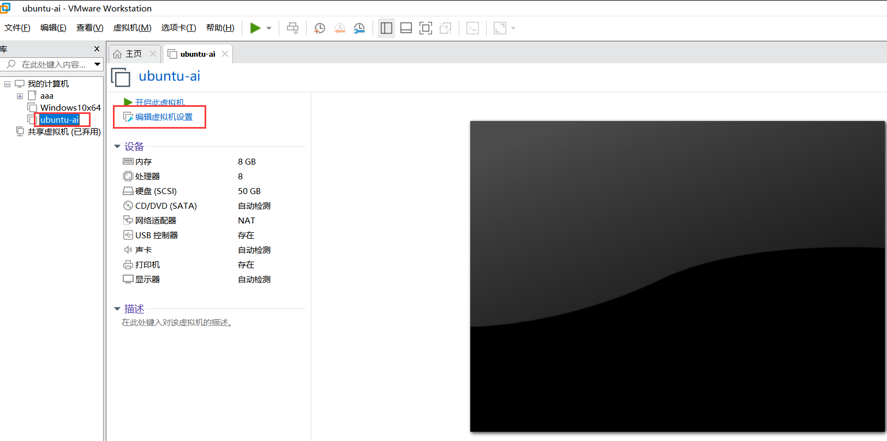Click the large VM icon beside ubuntu-ai title
The image size is (887, 441).
(121, 77)
